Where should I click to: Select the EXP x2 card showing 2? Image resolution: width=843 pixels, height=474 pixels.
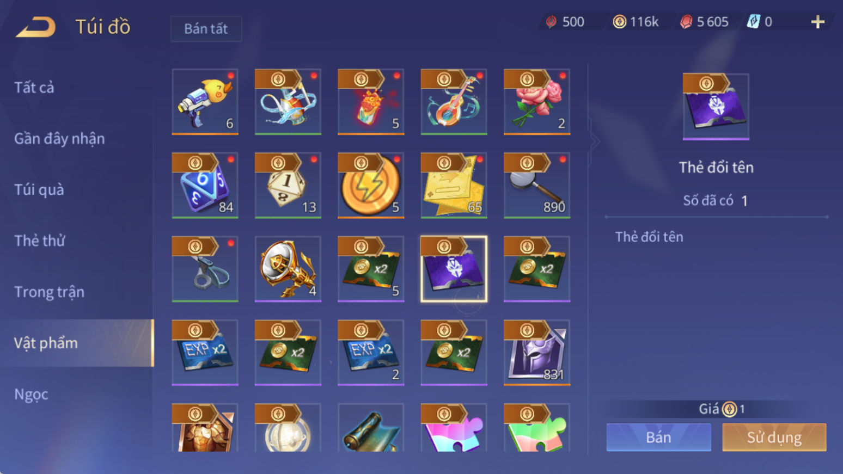[371, 353]
